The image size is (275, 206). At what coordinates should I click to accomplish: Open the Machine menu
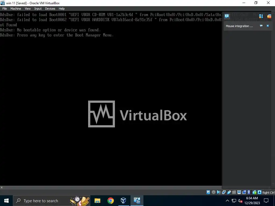(x=16, y=9)
